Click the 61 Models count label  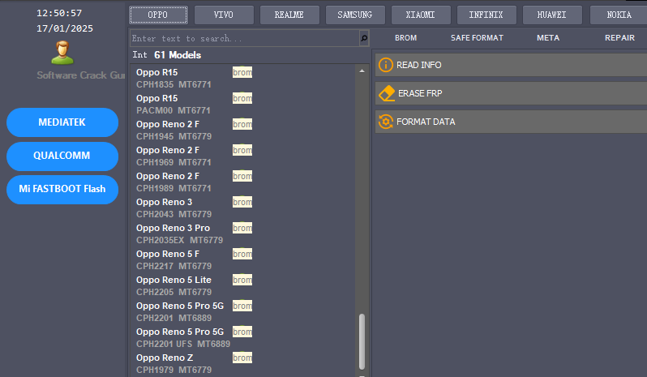(x=178, y=55)
